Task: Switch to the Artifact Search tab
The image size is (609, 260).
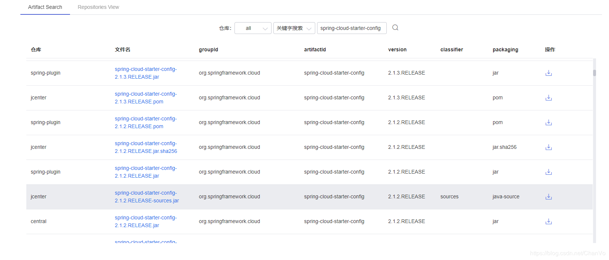Action: [45, 7]
